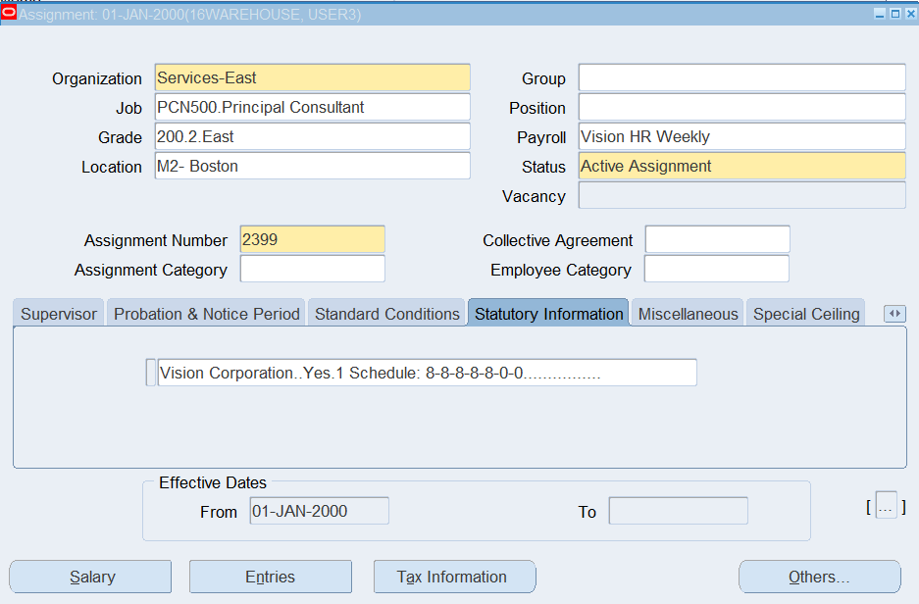Click the record indicator beside Vision Corporation field

coord(150,373)
